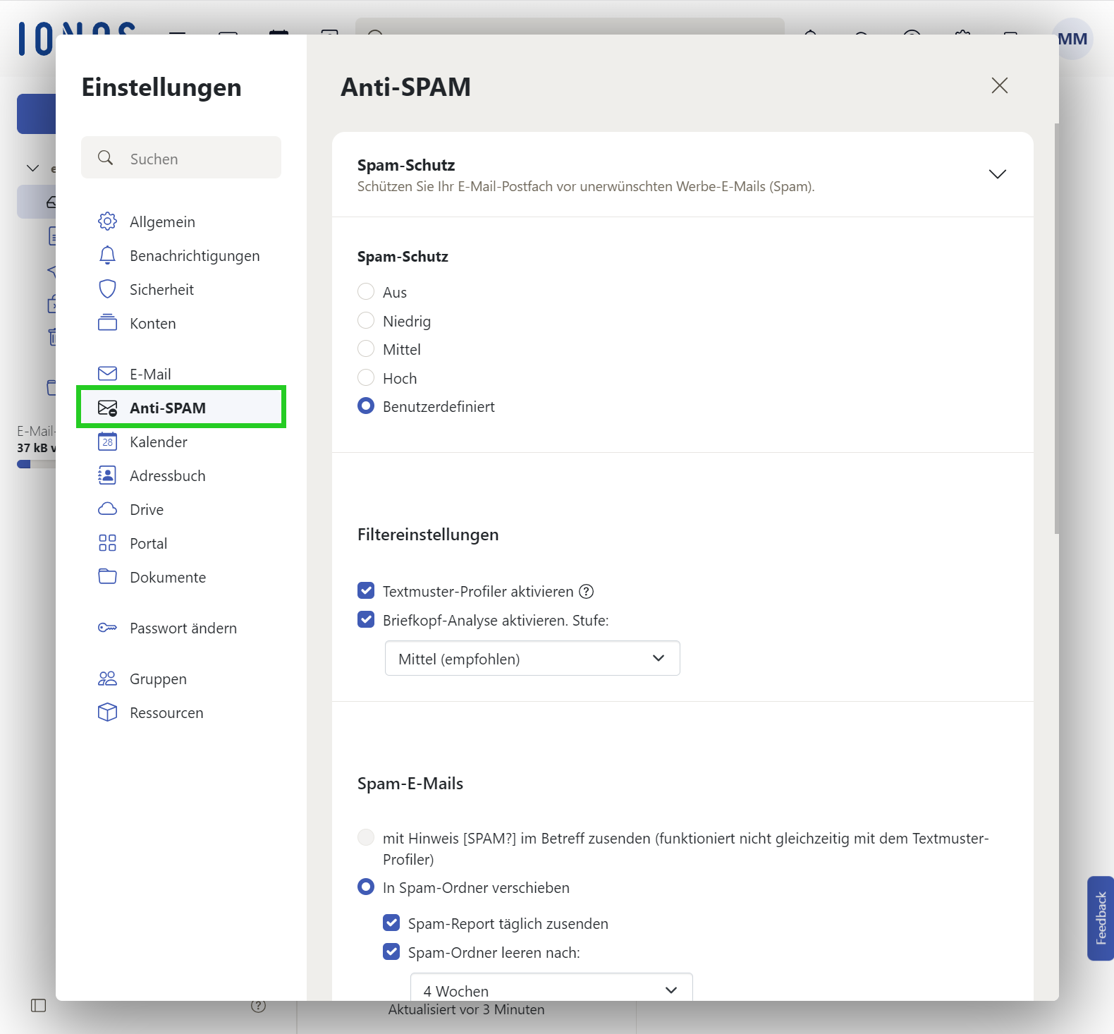Select the Hoch spam protection level
Viewport: 1114px width, 1034px height.
click(366, 378)
